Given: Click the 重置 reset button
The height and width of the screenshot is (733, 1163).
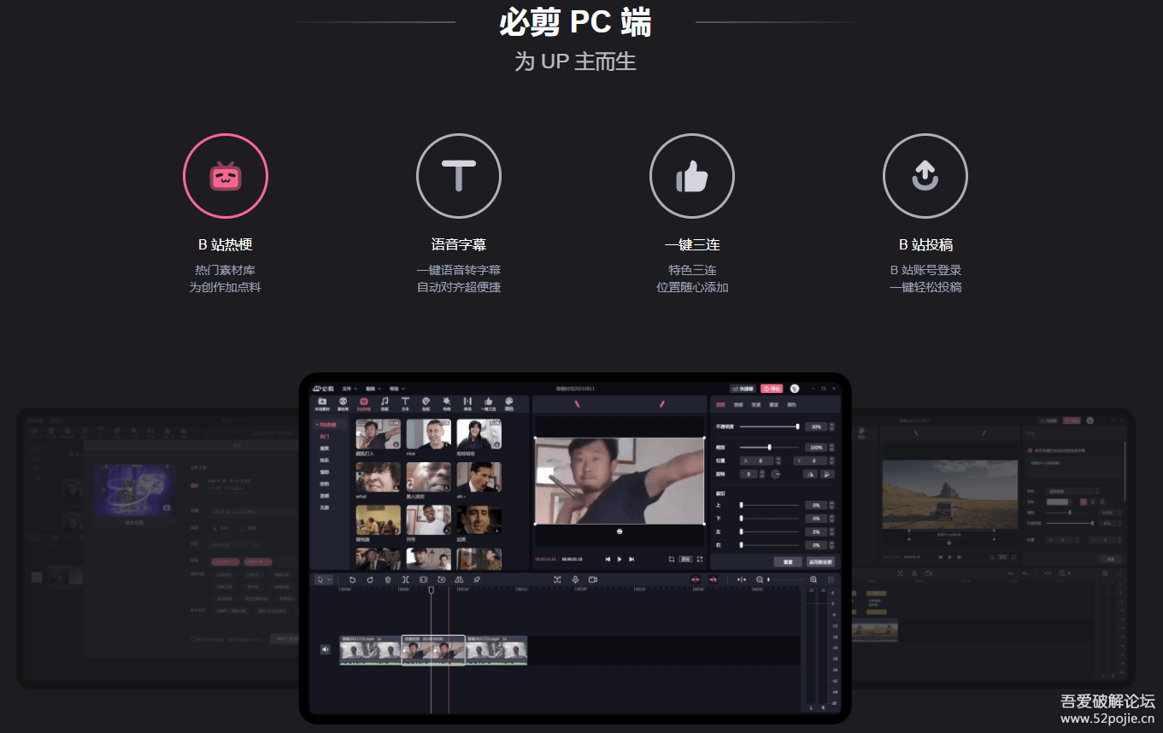Looking at the screenshot, I should pos(787,562).
